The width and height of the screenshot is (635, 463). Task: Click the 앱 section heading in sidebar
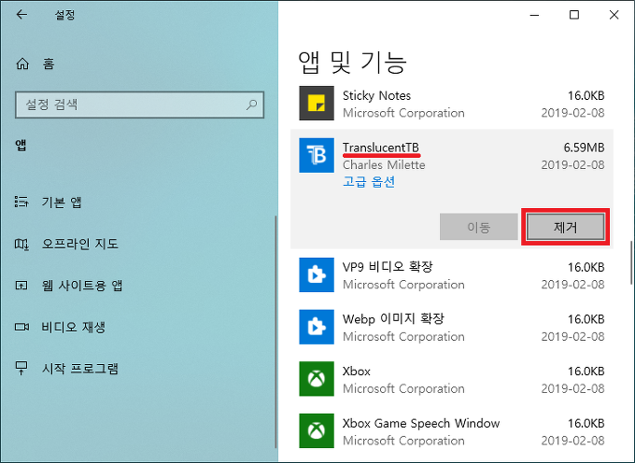[x=21, y=145]
